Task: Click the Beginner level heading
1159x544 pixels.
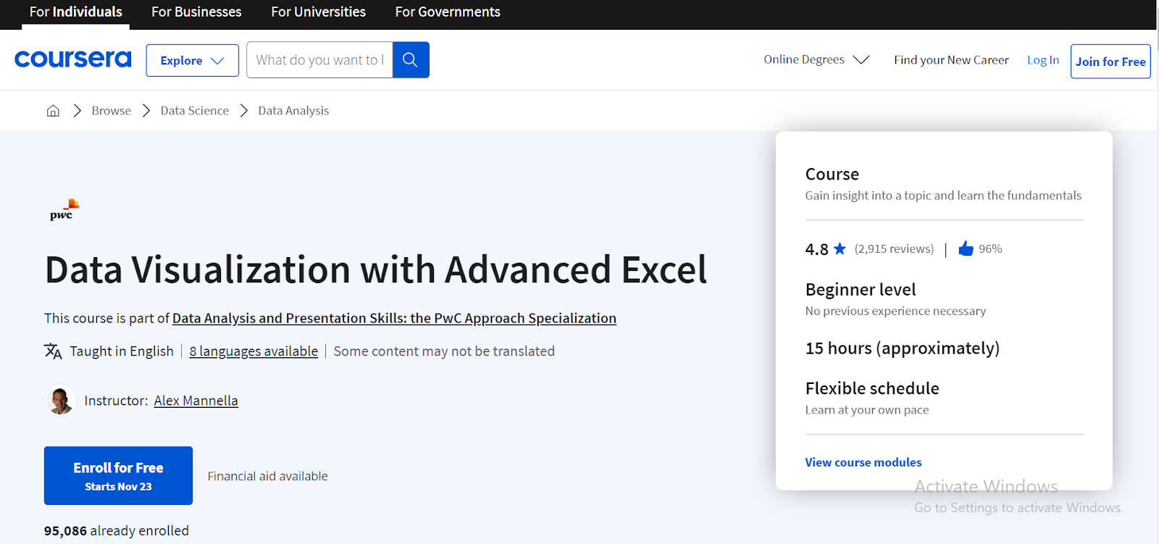Action: pos(861,290)
